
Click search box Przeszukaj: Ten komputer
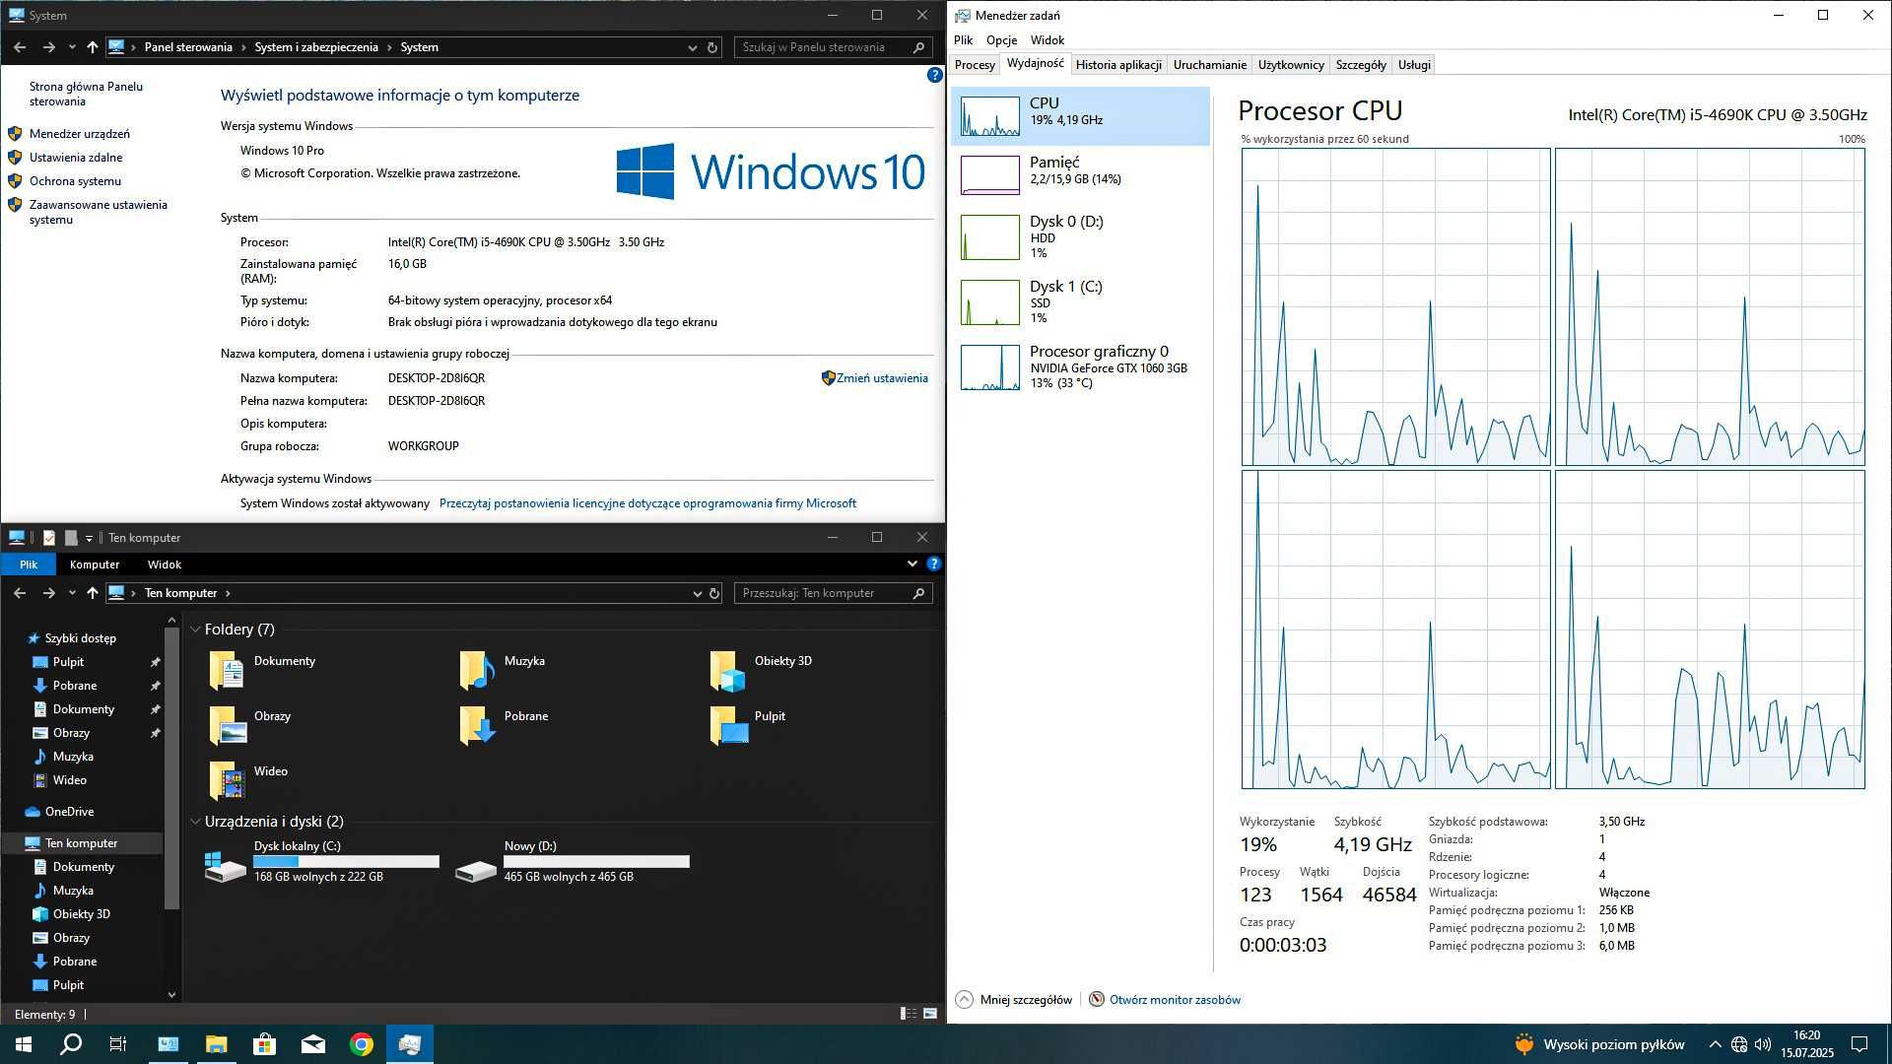point(833,593)
